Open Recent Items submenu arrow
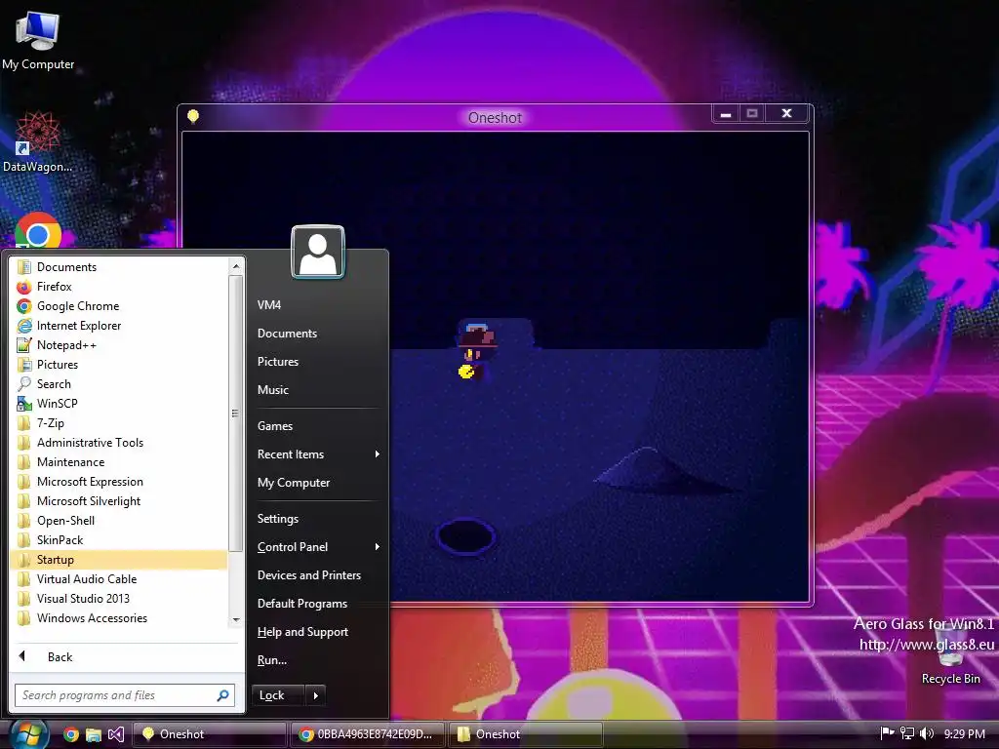Image resolution: width=999 pixels, height=749 pixels. tap(378, 454)
